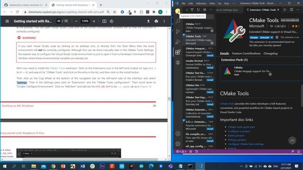This screenshot has width=303, height=170.
Task: Open Visual Studio Code from the taskbar
Action: pyautogui.click(x=200, y=166)
